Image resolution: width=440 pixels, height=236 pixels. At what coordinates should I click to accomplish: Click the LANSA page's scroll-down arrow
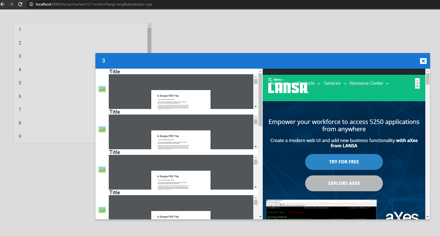coord(428,217)
